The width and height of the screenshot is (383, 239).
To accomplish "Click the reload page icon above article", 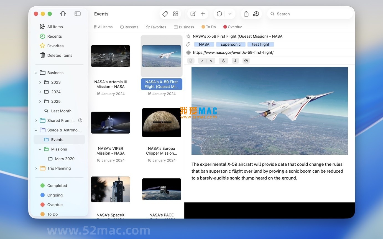I will click(223, 61).
